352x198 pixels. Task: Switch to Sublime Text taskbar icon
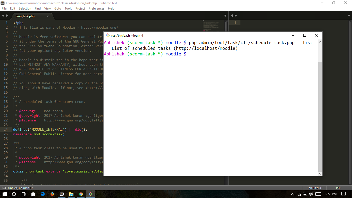tap(62, 194)
